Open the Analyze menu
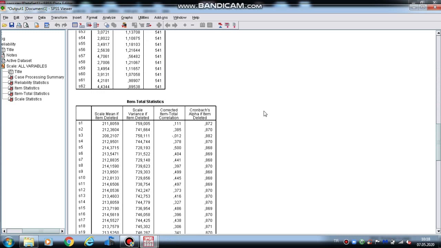 pyautogui.click(x=109, y=17)
